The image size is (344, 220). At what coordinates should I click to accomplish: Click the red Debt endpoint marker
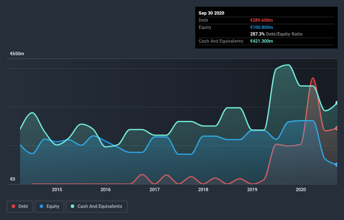[337, 128]
